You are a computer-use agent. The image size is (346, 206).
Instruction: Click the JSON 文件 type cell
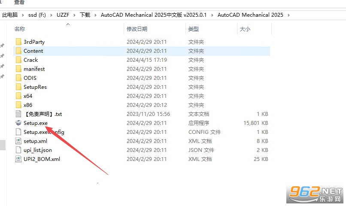(201, 150)
